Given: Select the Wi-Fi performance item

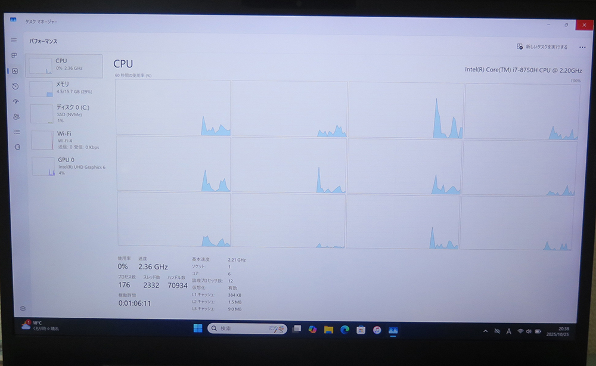Looking at the screenshot, I should 68,140.
